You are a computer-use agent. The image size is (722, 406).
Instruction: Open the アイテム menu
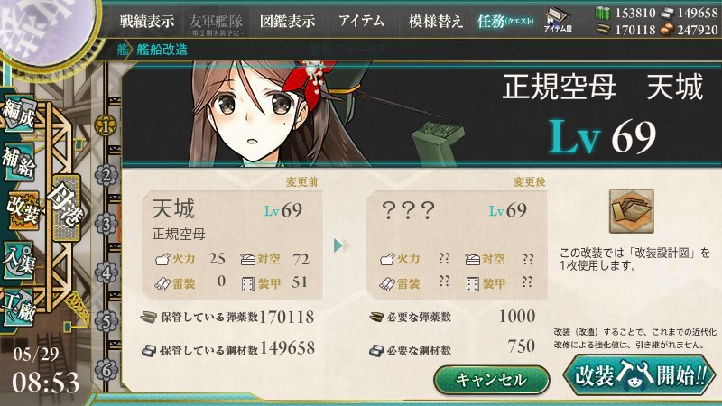(x=361, y=21)
